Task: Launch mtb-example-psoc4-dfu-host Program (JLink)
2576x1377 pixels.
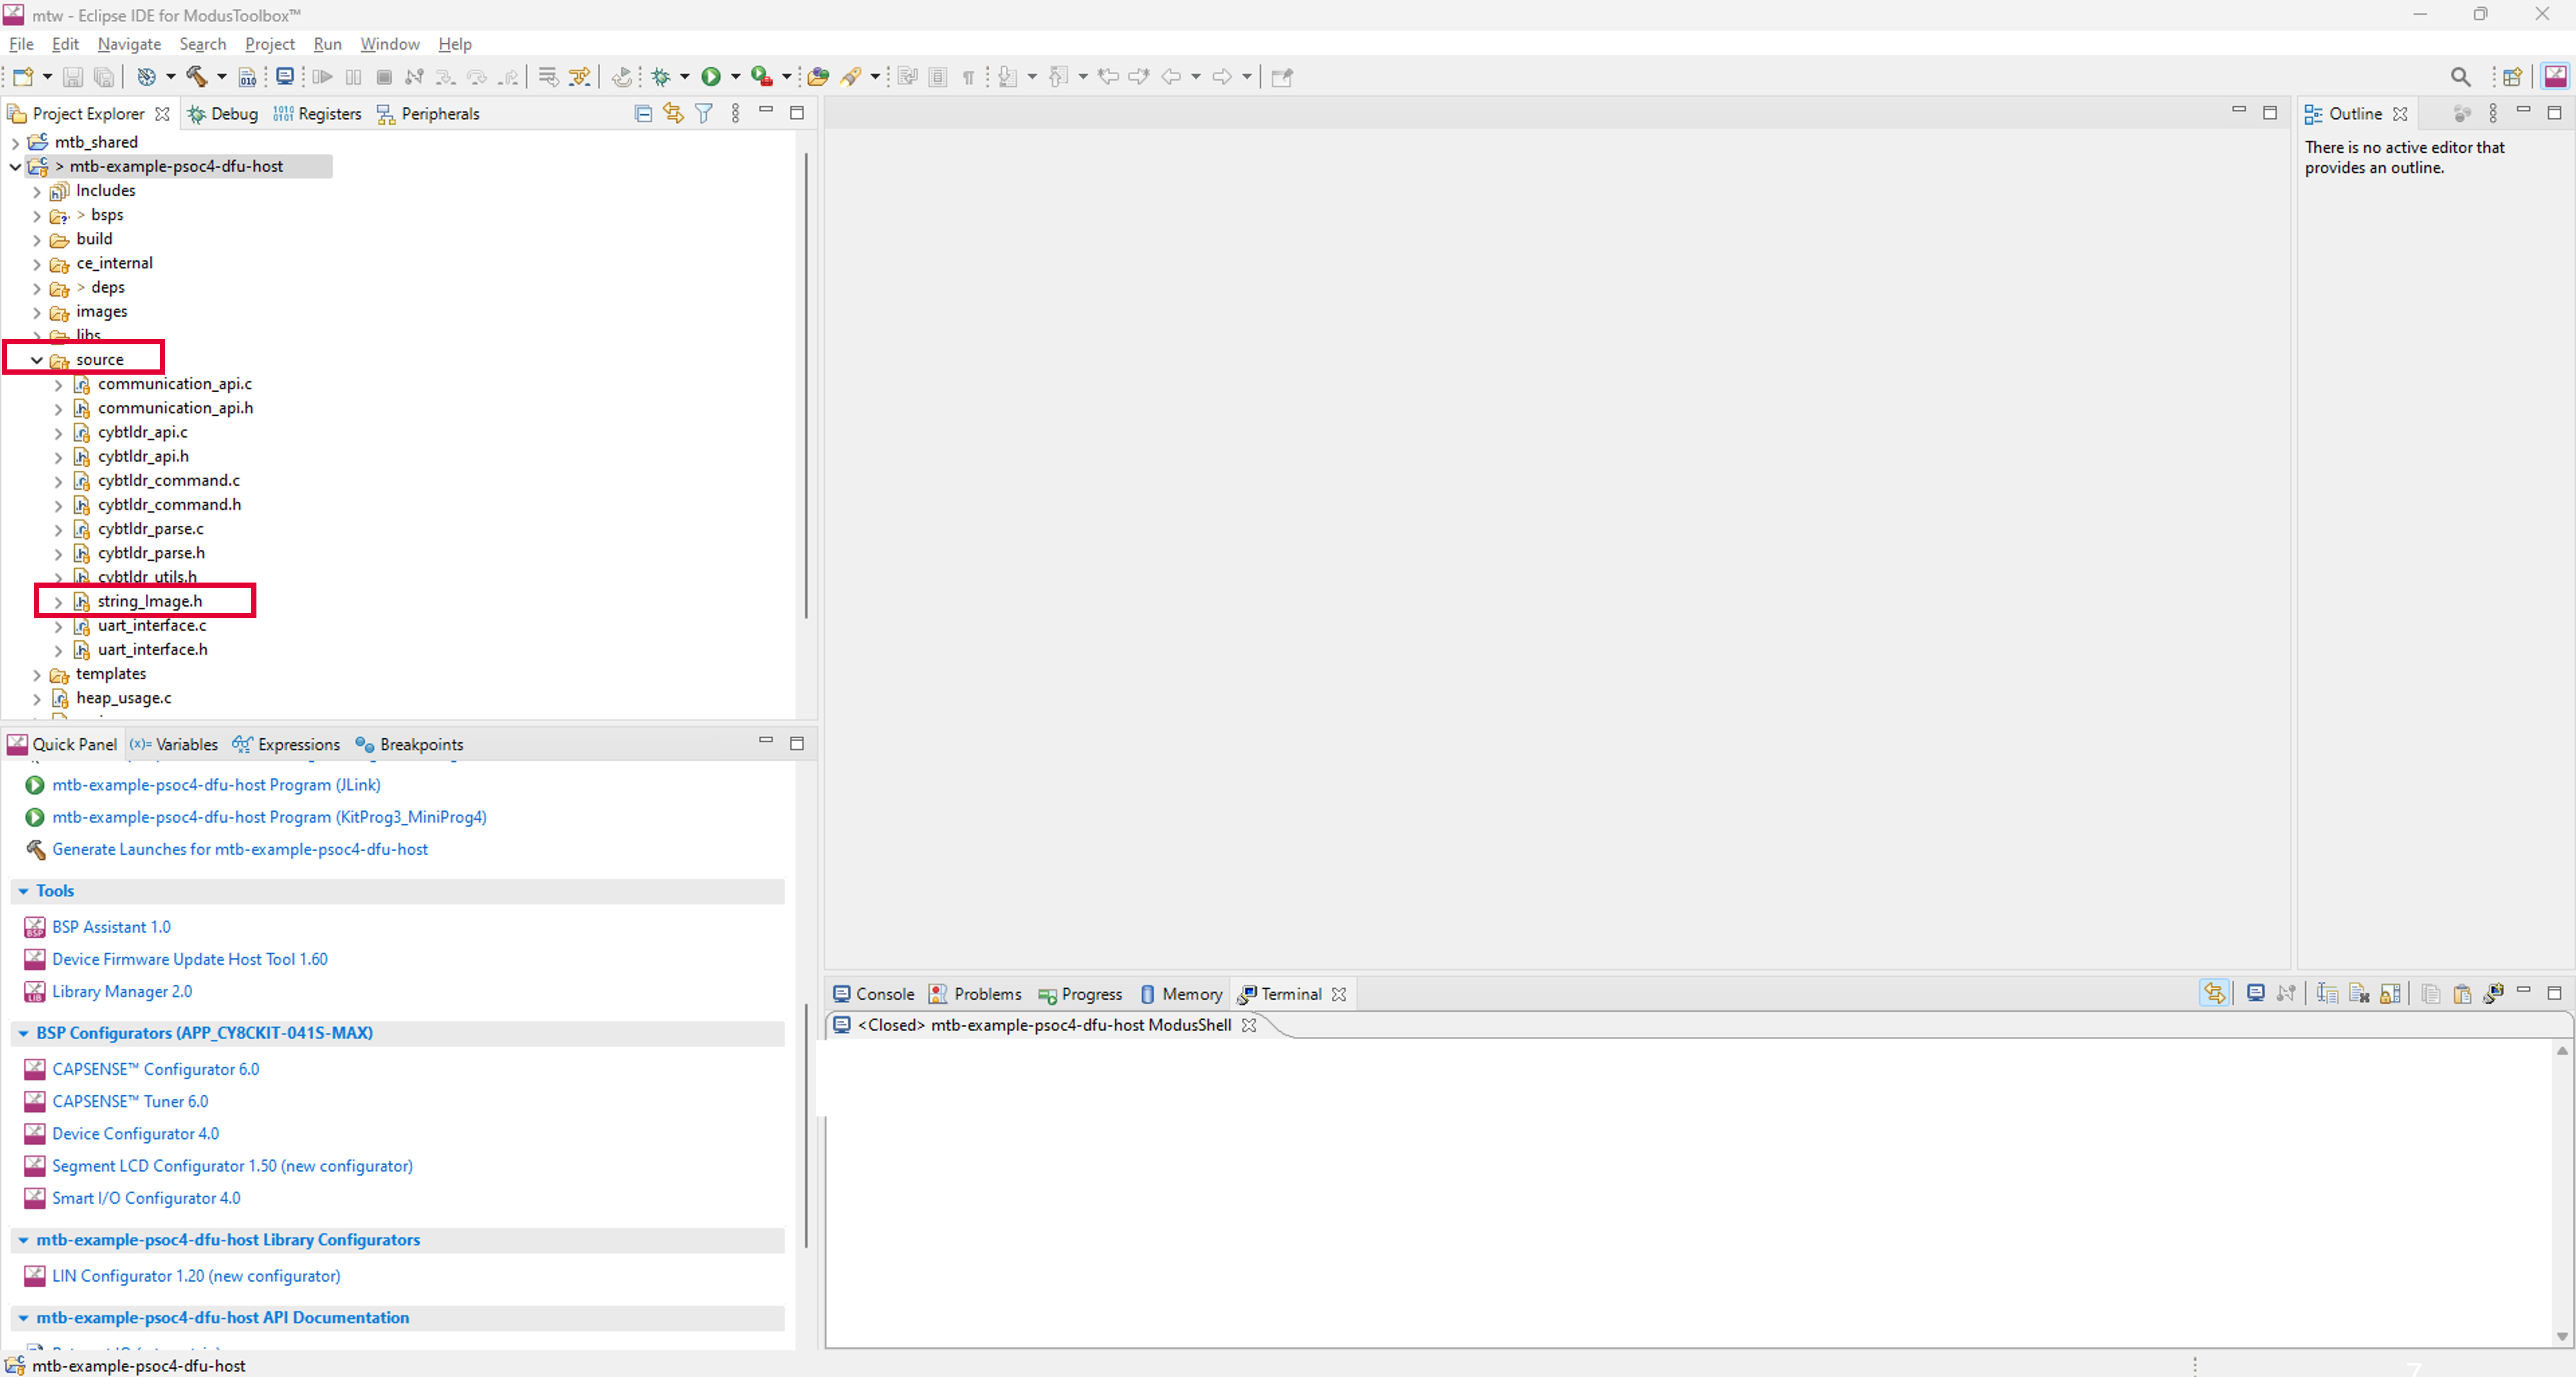Action: (216, 785)
